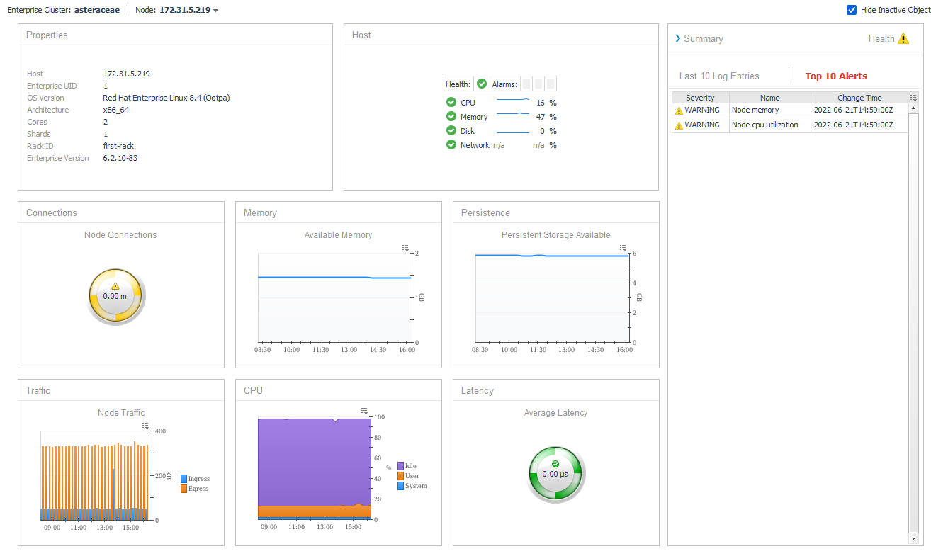The width and height of the screenshot is (931, 556).
Task: Open alerts table column options icon
Action: pos(913,98)
